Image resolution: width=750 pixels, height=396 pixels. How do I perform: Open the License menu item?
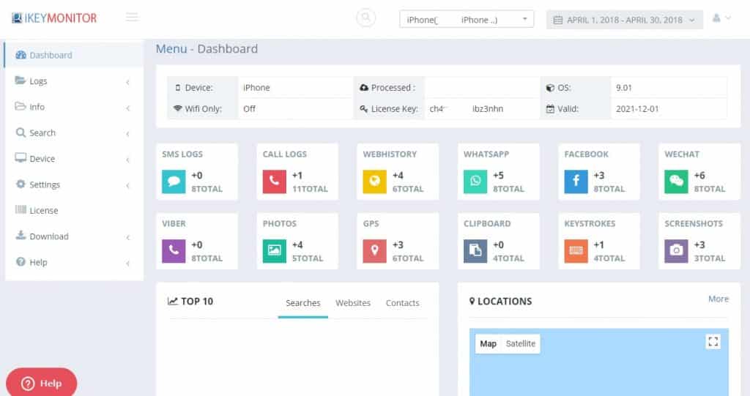pos(74,210)
